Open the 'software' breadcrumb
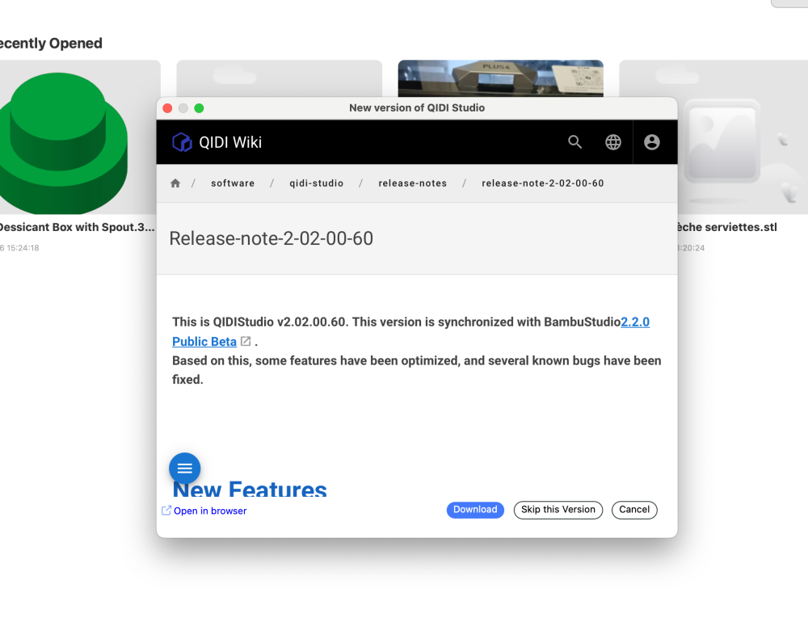This screenshot has width=808, height=635. click(x=233, y=183)
